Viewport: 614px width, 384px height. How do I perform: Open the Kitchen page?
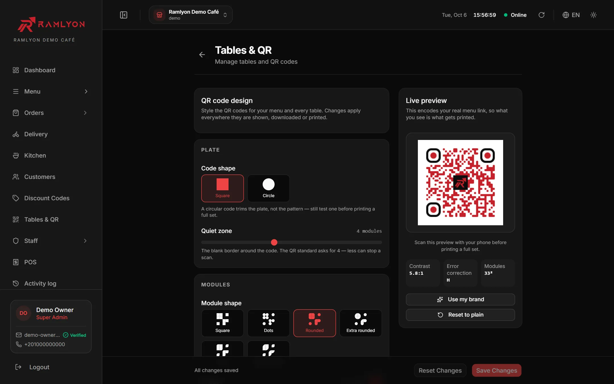[51, 155]
